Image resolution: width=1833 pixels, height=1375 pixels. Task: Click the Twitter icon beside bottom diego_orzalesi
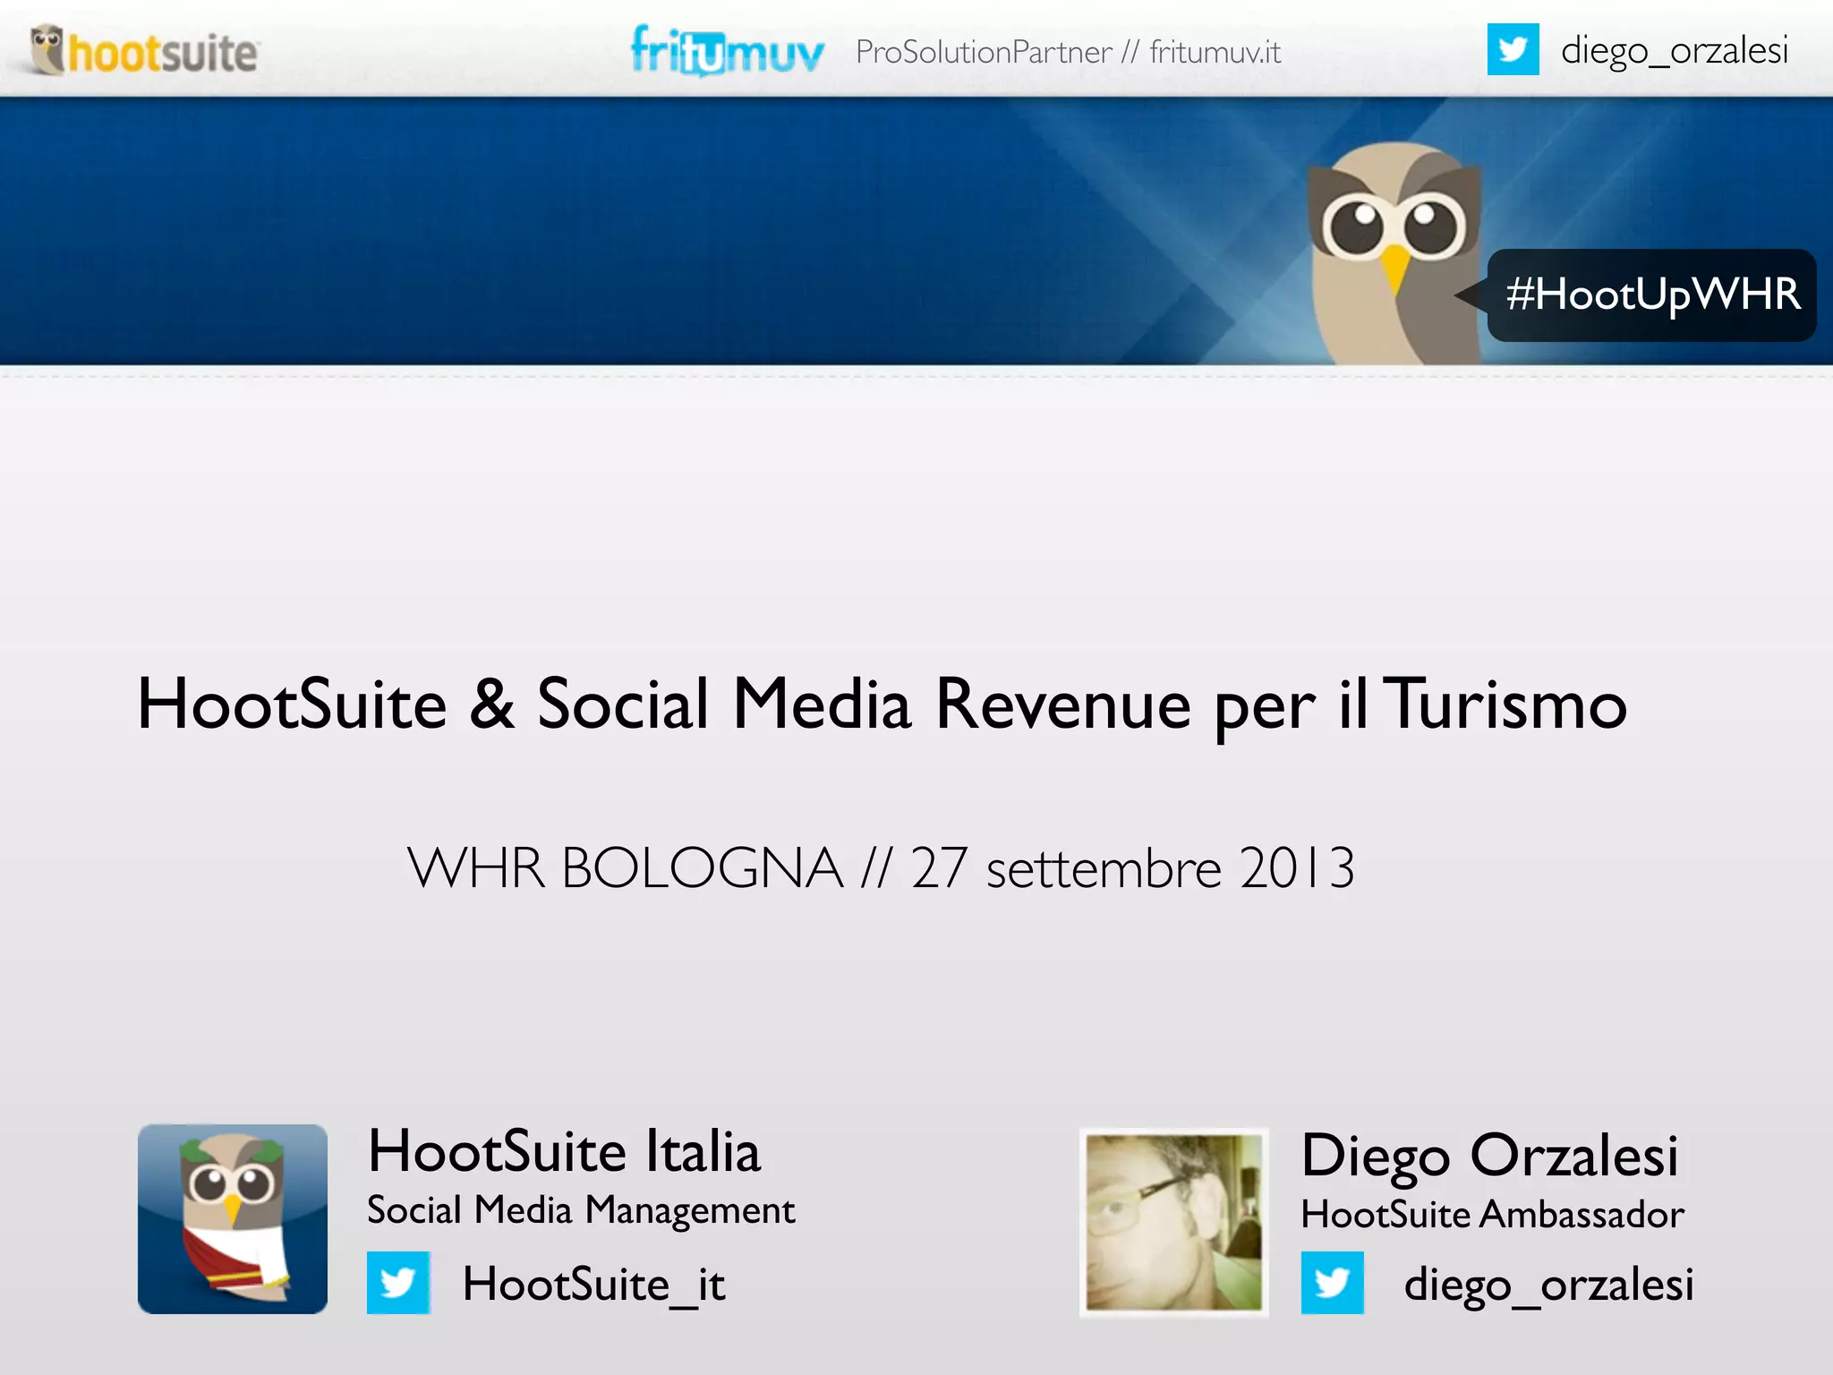click(x=1332, y=1282)
